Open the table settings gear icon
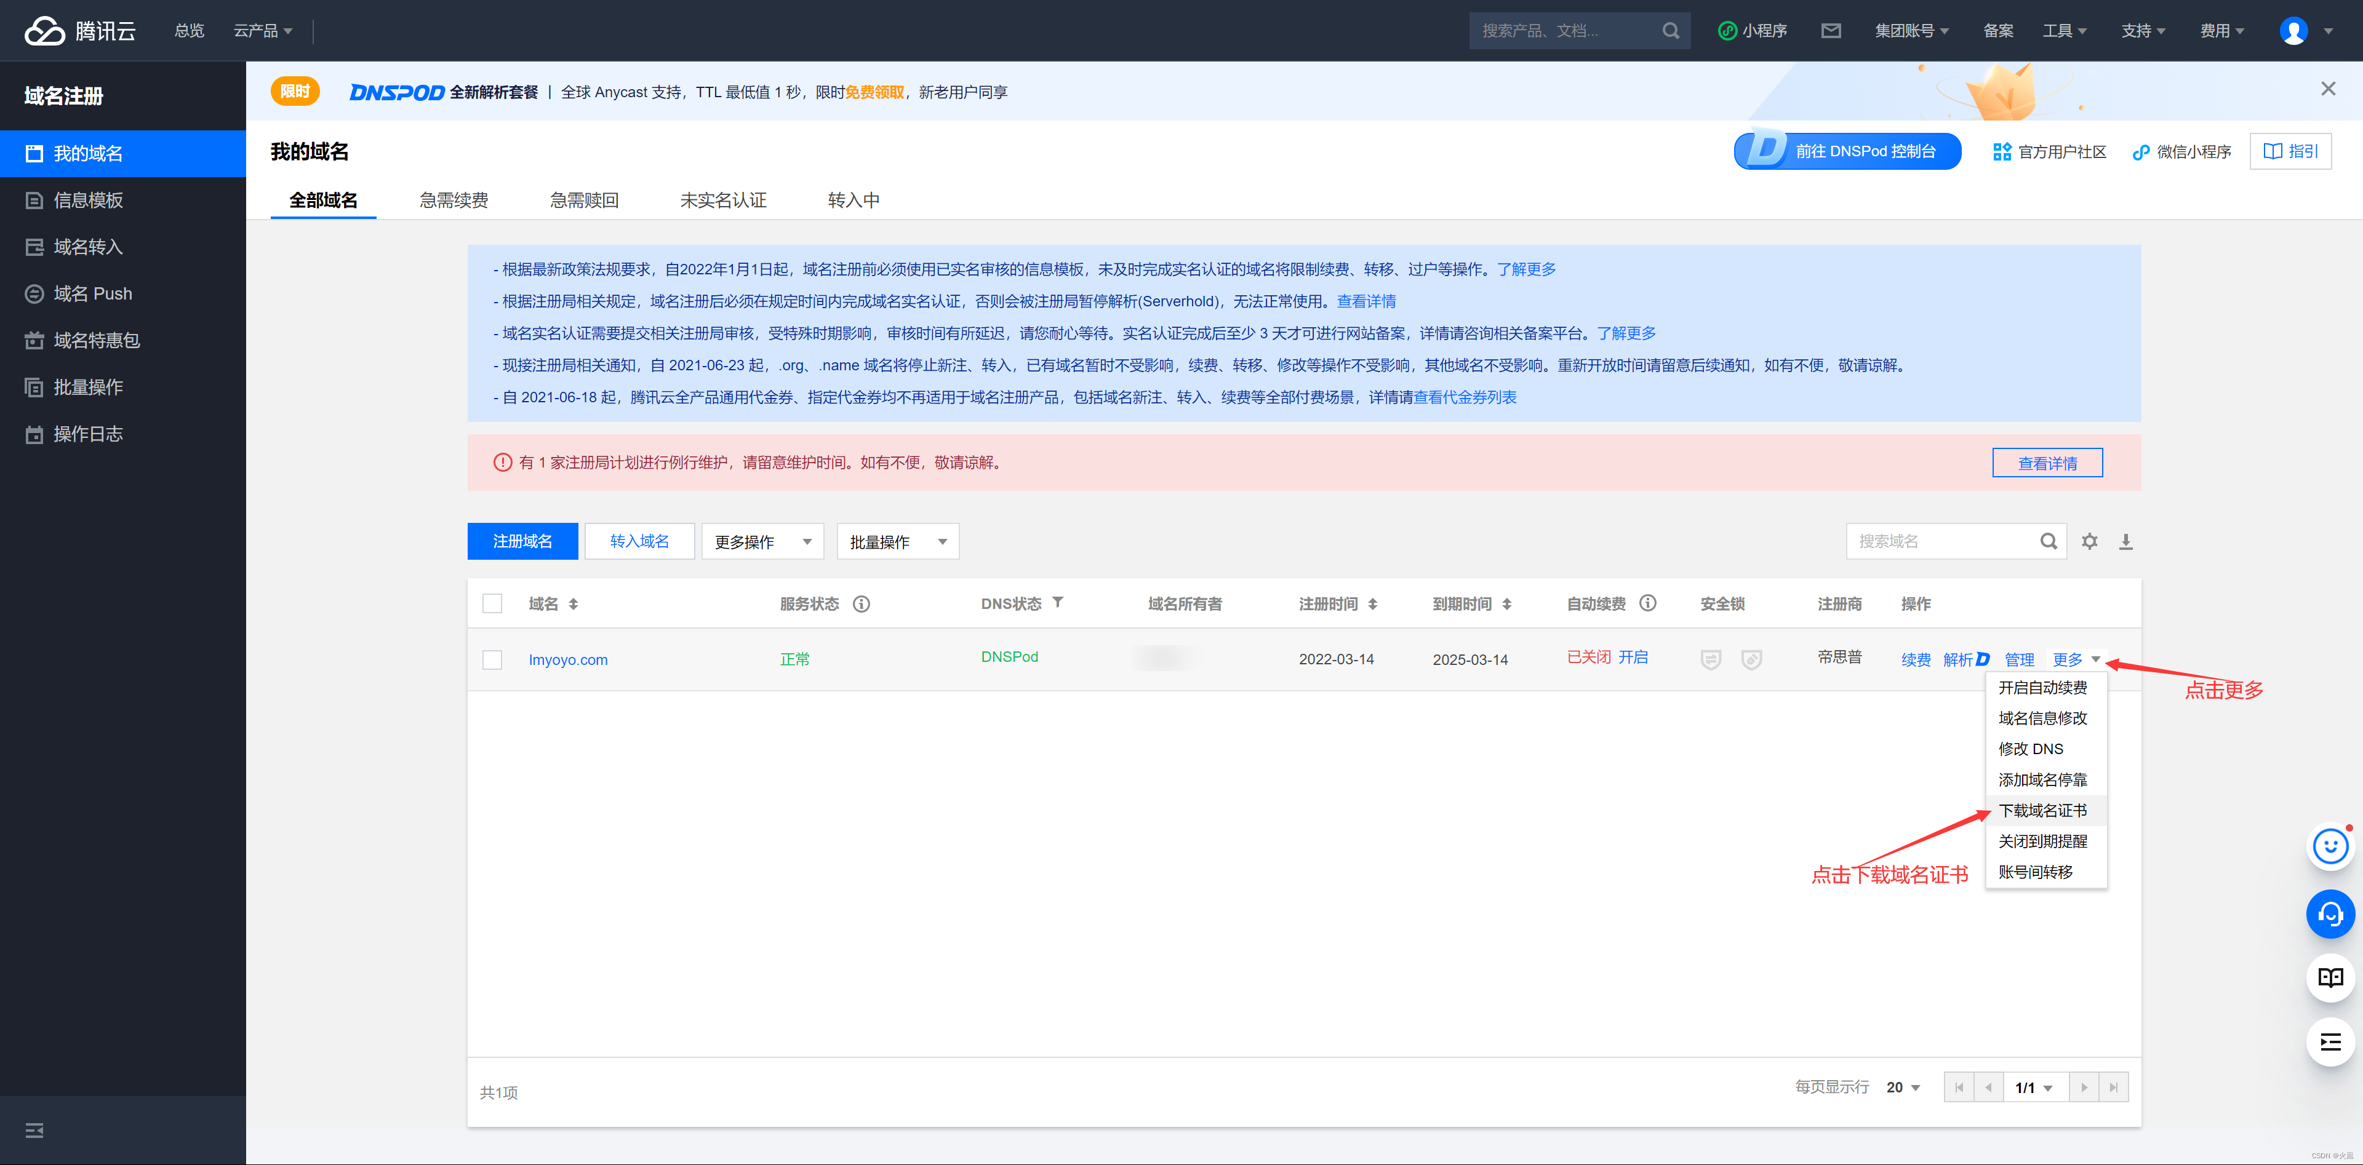The image size is (2363, 1165). coord(2089,541)
